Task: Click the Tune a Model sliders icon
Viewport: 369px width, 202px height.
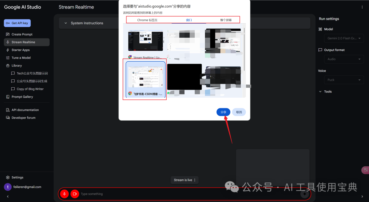Action: coord(8,58)
